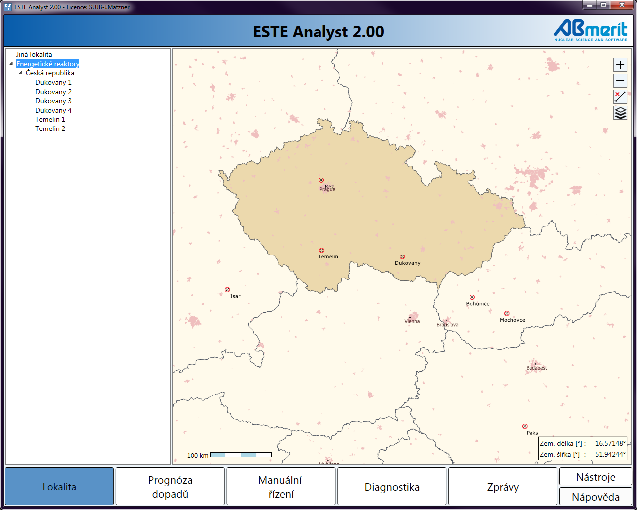Open the Zprávy tab
The image size is (637, 510).
pos(503,486)
